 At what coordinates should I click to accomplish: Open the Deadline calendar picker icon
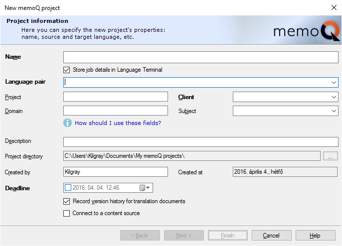click(x=145, y=188)
